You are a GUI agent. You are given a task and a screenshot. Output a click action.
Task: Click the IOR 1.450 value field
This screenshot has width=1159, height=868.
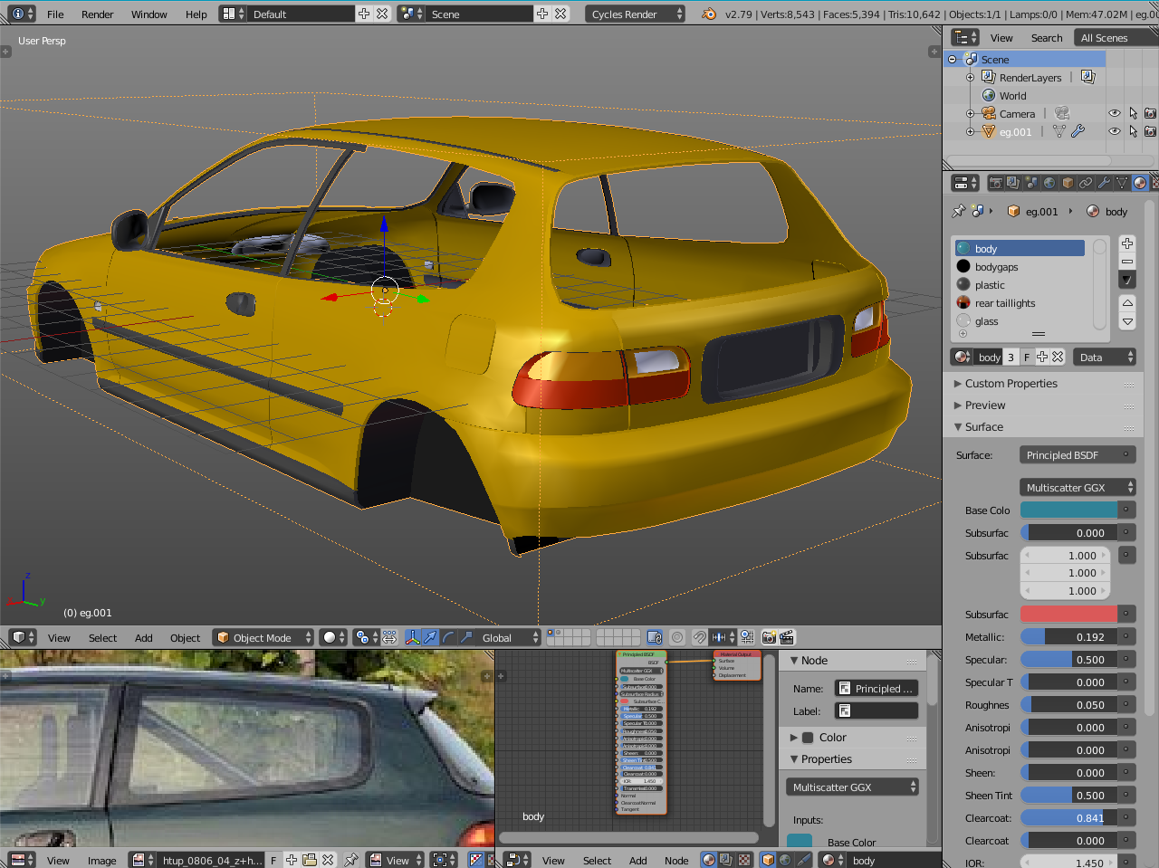tap(1068, 862)
